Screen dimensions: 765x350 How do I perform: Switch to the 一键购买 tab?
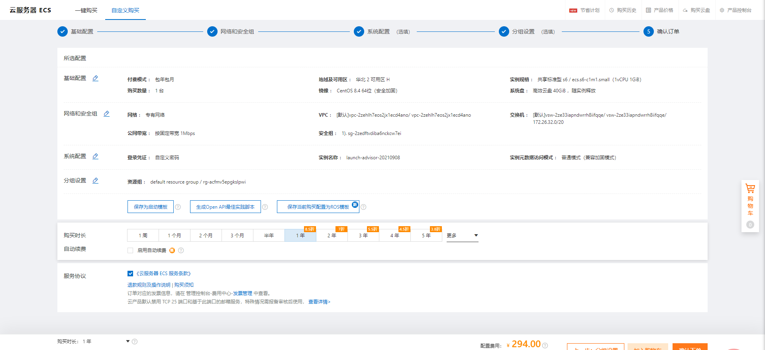coord(86,10)
